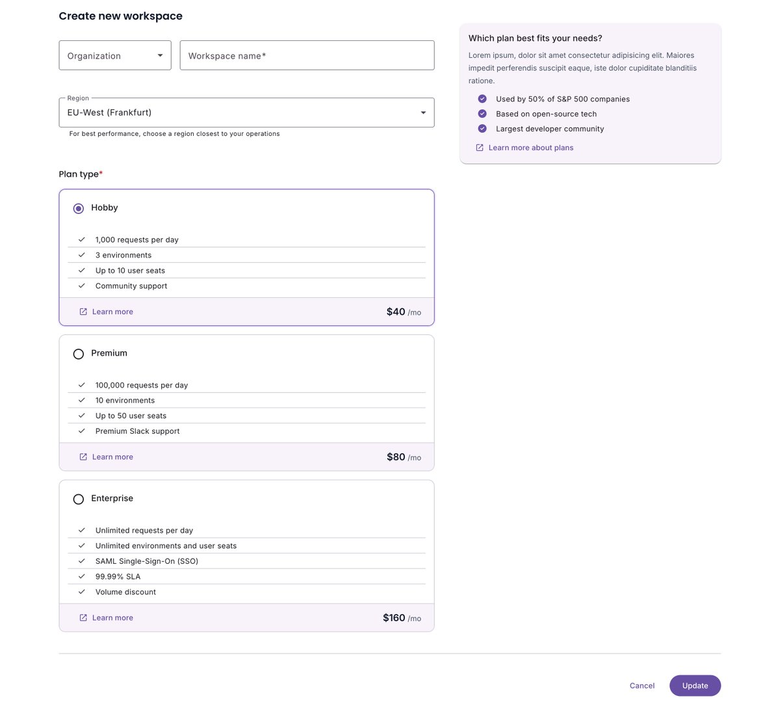780x705 pixels.
Task: Click external link icon beside Learn more about plans
Action: point(480,148)
